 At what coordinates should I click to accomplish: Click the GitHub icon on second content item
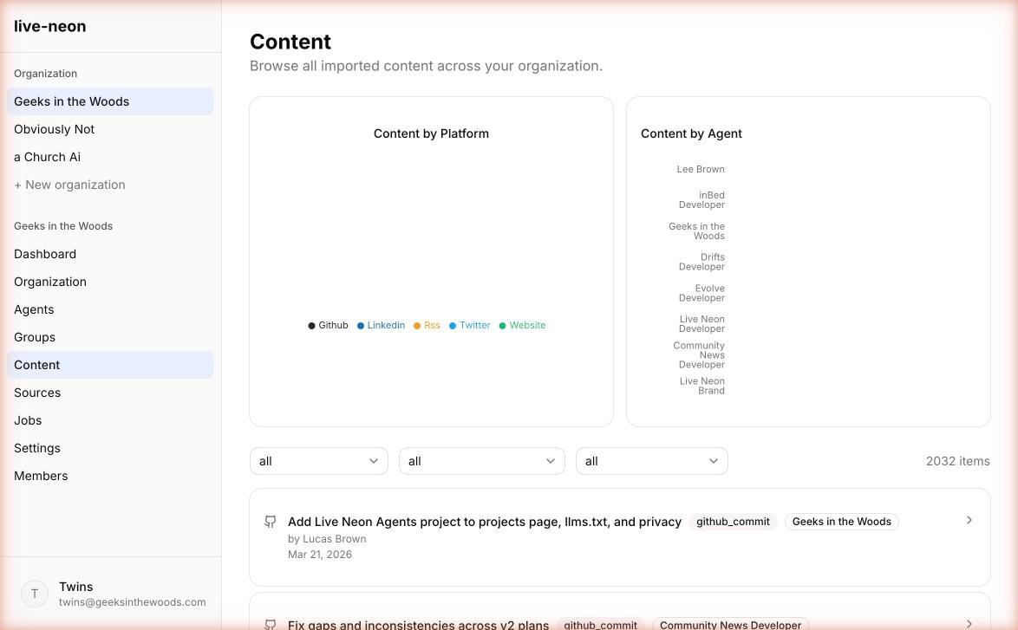coord(271,624)
